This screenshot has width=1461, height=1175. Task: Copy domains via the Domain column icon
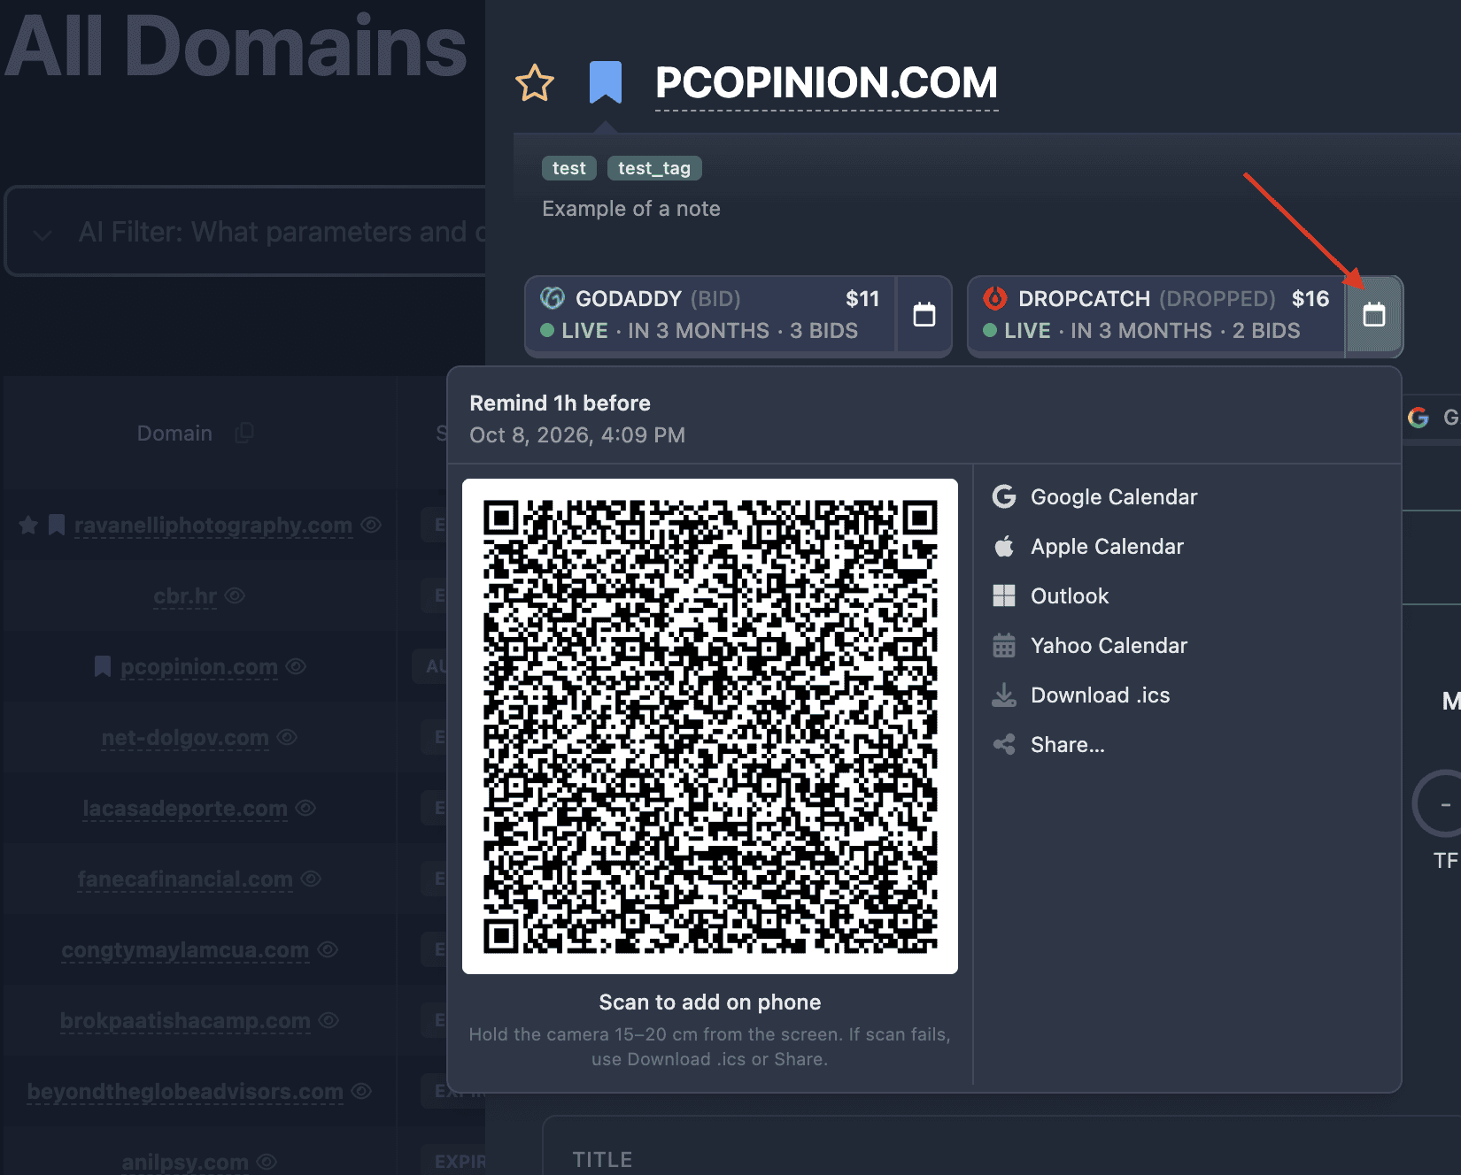tap(244, 433)
